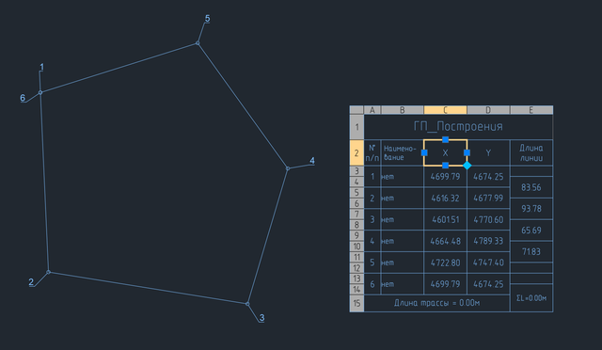Click X value 4664.48 of point 4
The image size is (602, 350).
click(445, 241)
